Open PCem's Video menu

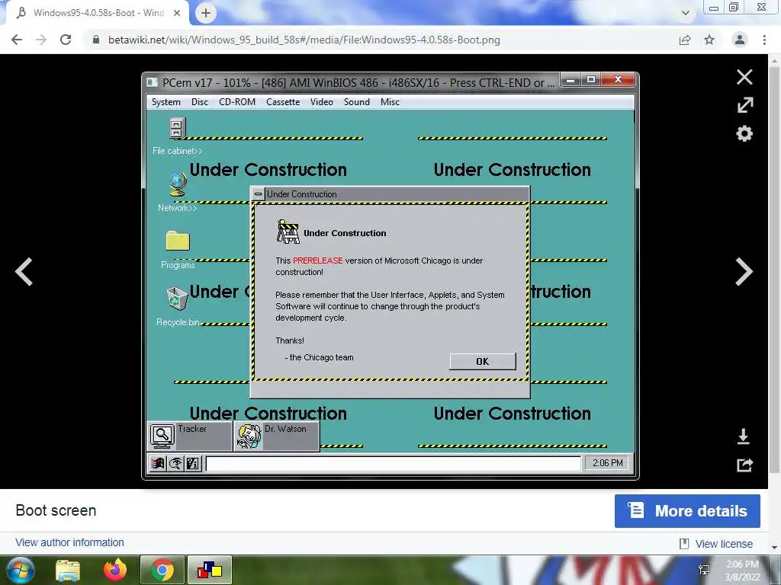pyautogui.click(x=322, y=102)
